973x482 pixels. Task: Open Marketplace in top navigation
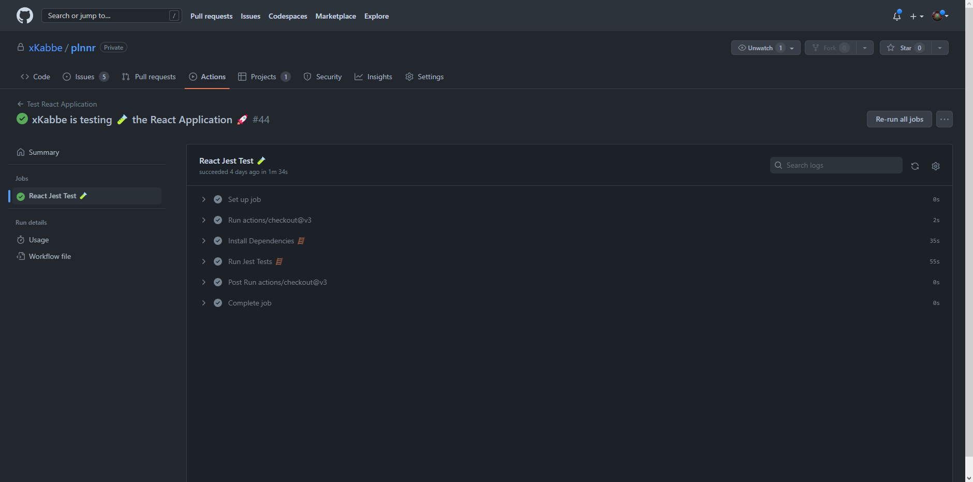(x=336, y=16)
